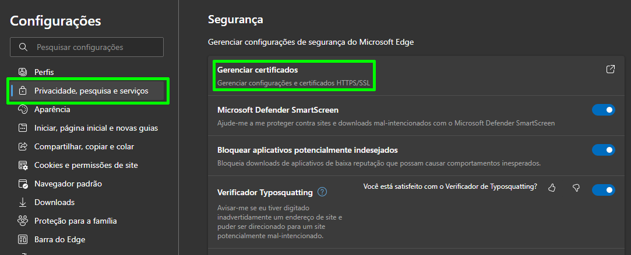Screen dimensions: 631x255
Task: Click the lock icon beside Privacidade, pesquisa e serviços
Action: 23,91
